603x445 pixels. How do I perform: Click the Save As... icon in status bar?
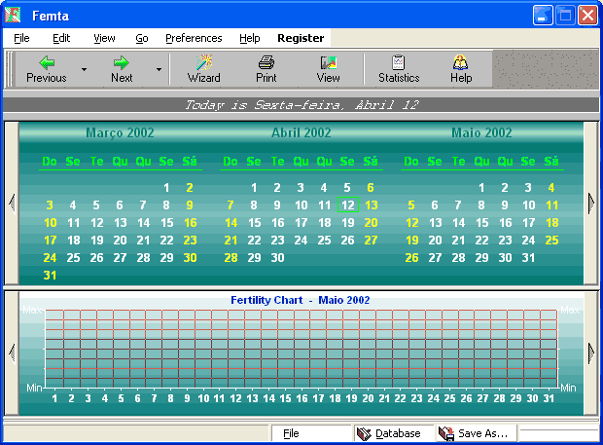[x=446, y=434]
